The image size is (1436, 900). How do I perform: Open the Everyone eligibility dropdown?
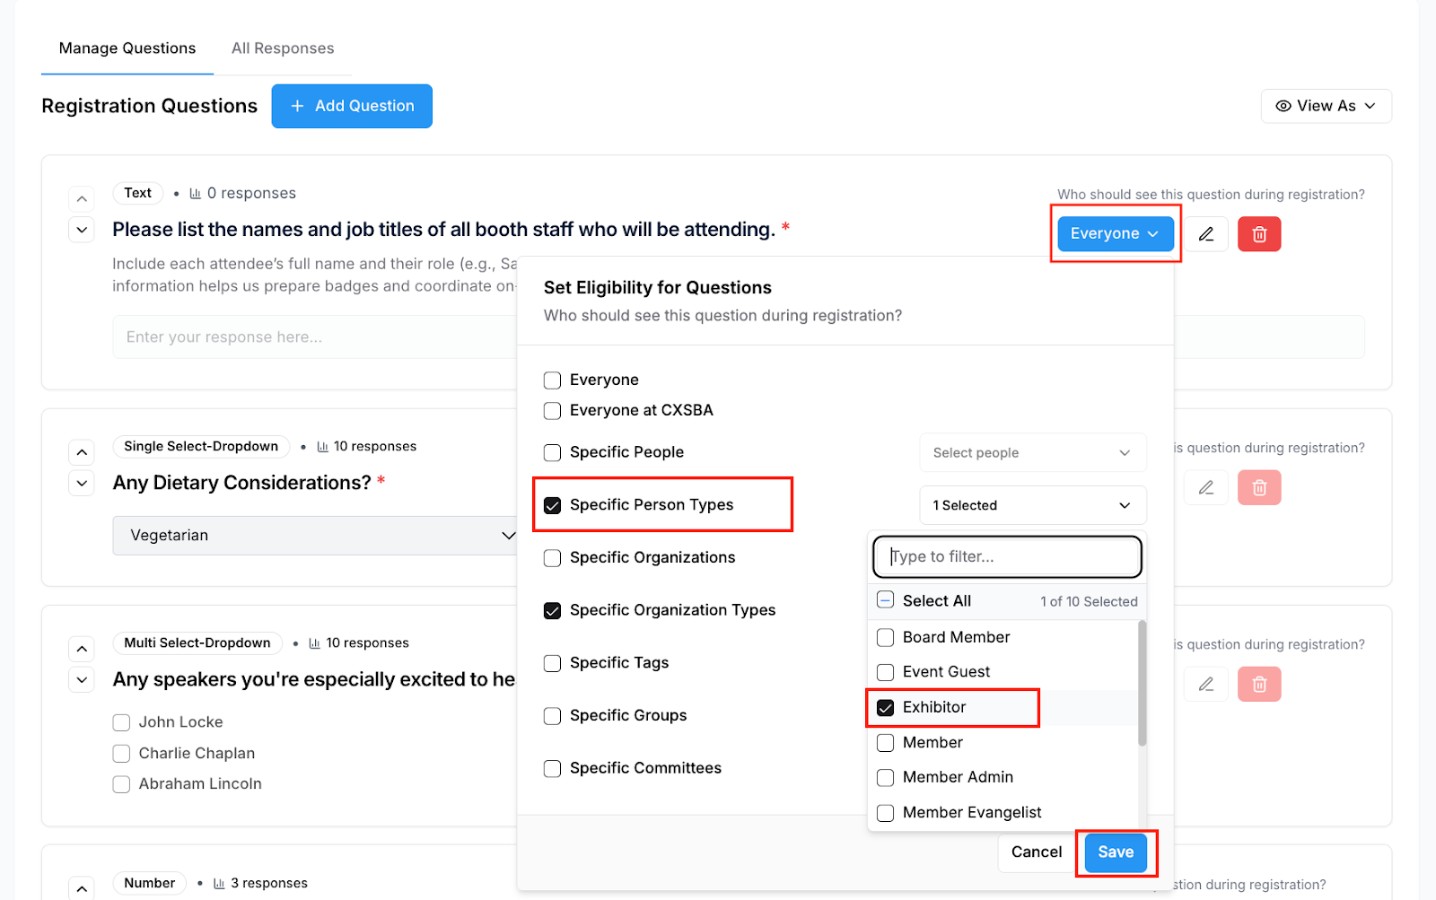click(x=1115, y=234)
